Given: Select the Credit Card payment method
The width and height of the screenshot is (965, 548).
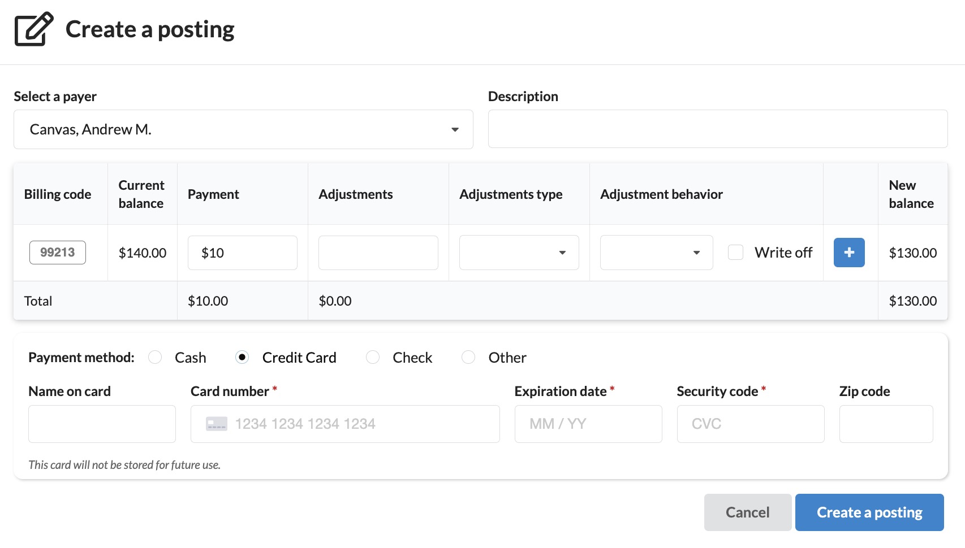Looking at the screenshot, I should pyautogui.click(x=242, y=358).
